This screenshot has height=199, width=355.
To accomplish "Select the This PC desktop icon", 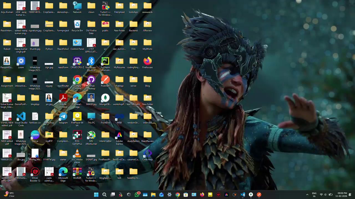I will pyautogui.click(x=91, y=118).
